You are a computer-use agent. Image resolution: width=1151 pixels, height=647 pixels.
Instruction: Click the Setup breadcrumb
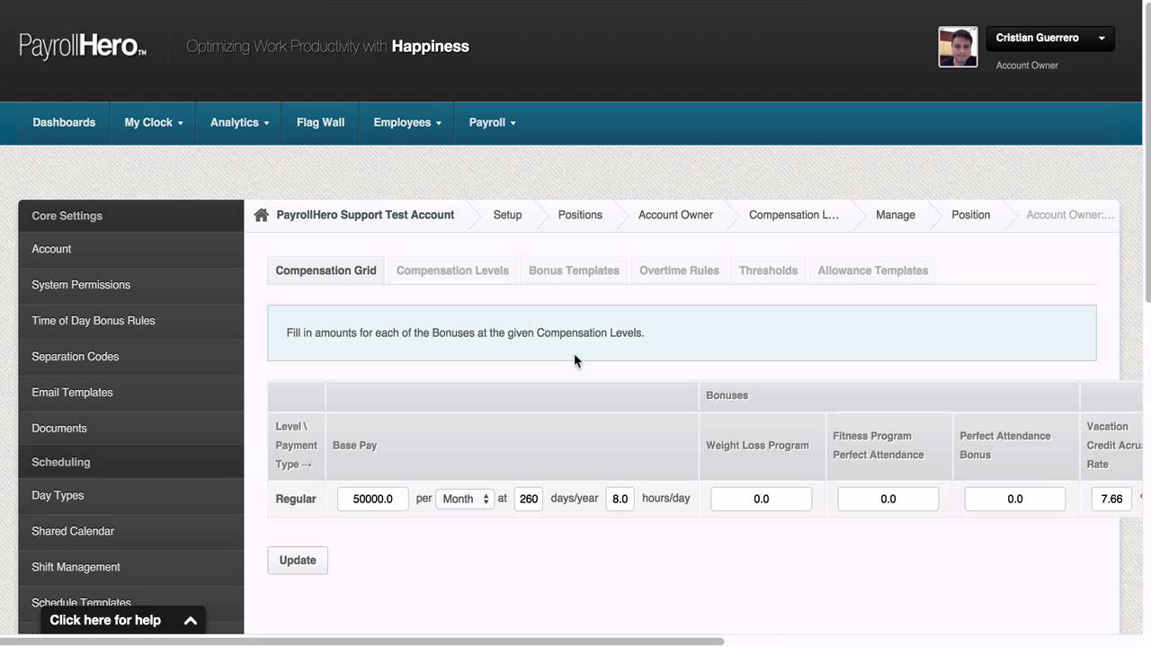point(507,215)
